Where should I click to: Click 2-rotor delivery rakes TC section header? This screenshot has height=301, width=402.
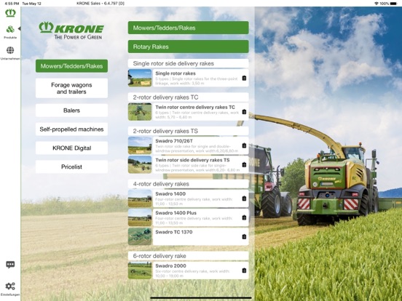pos(188,97)
